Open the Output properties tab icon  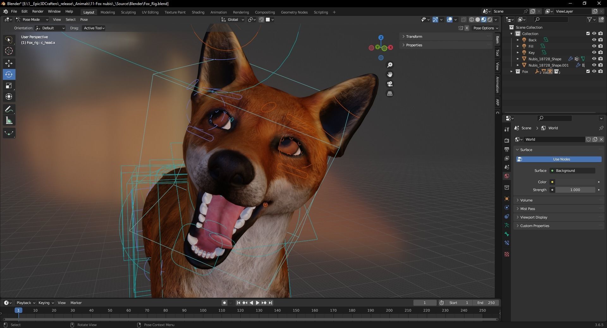507,149
